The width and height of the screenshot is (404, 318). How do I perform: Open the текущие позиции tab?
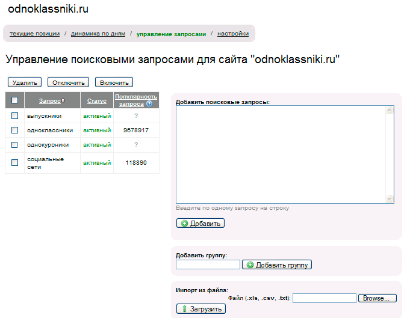[34, 34]
